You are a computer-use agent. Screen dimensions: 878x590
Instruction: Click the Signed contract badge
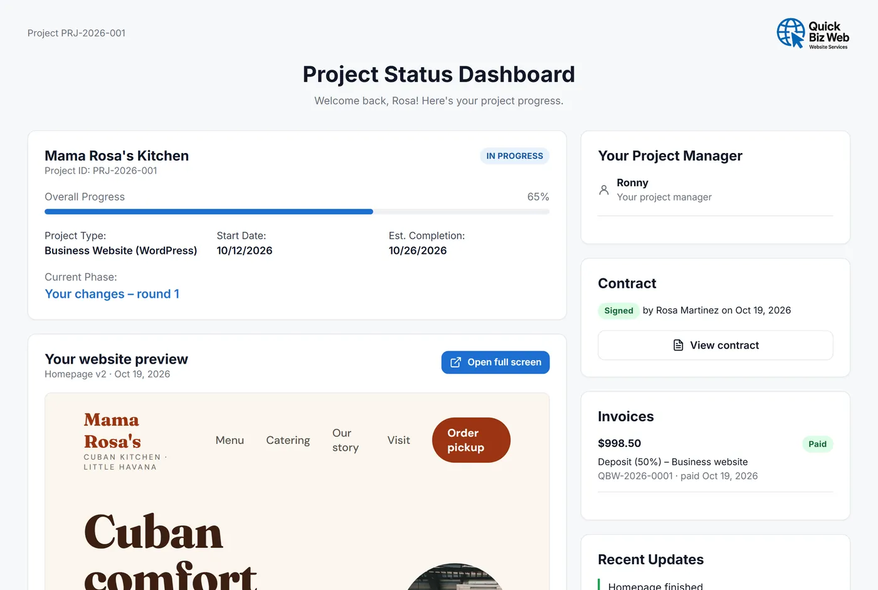point(618,311)
